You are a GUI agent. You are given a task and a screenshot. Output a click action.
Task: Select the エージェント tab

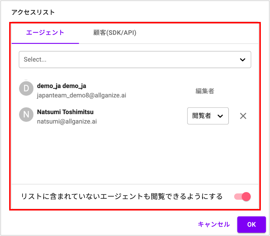[45, 33]
